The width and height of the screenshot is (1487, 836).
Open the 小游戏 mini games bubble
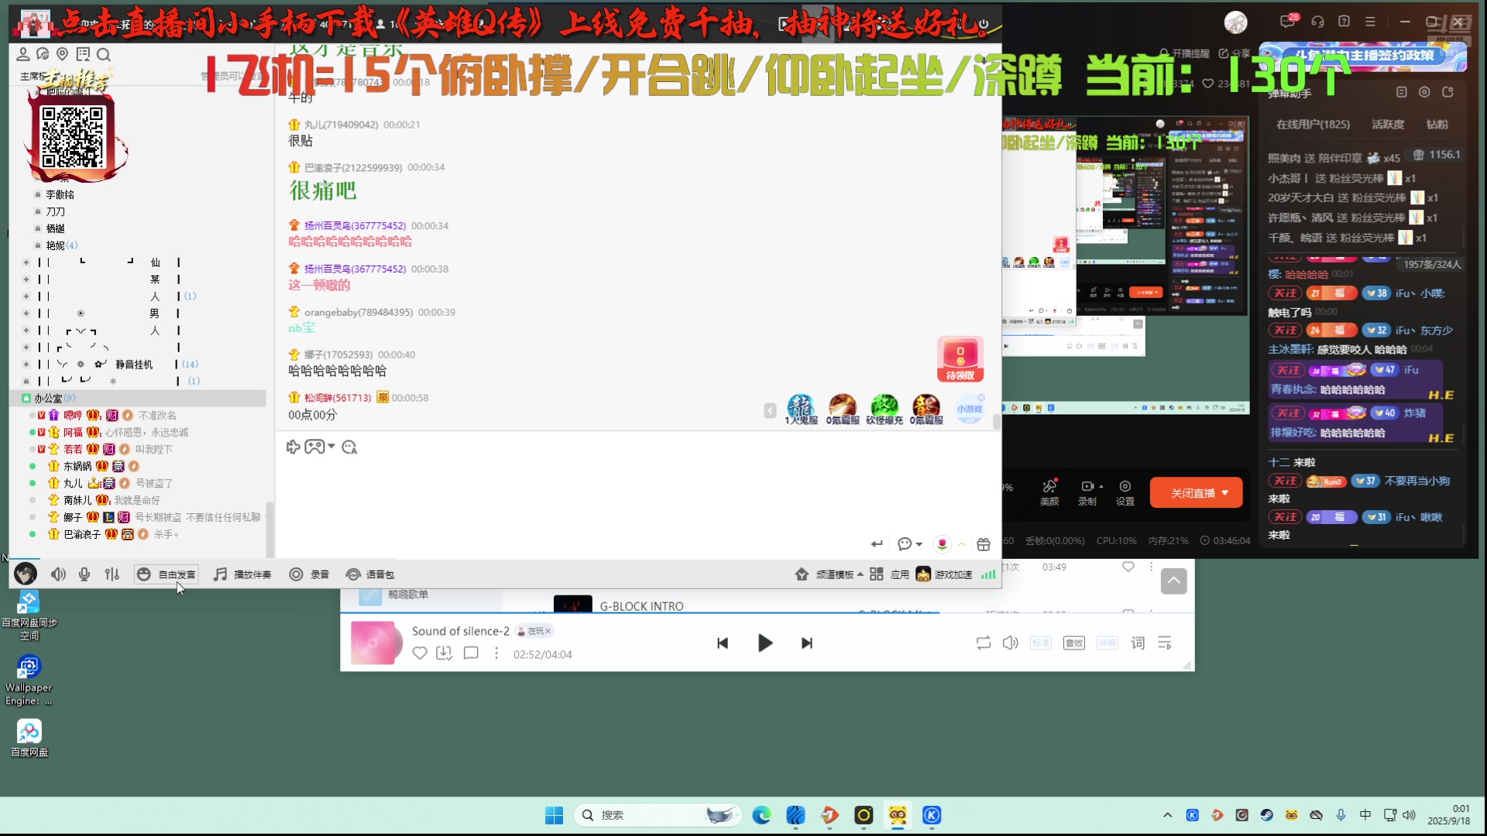coord(970,409)
